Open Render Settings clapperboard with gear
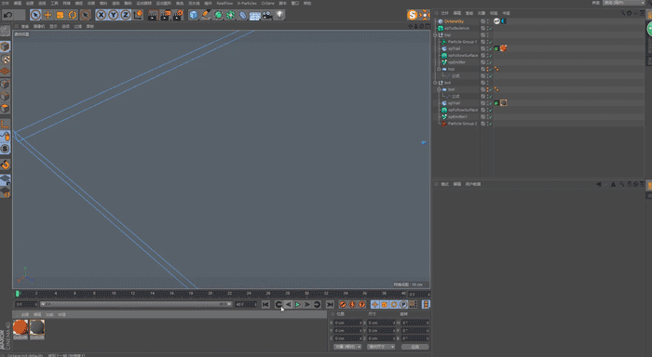The height and width of the screenshot is (357, 652). [x=178, y=16]
